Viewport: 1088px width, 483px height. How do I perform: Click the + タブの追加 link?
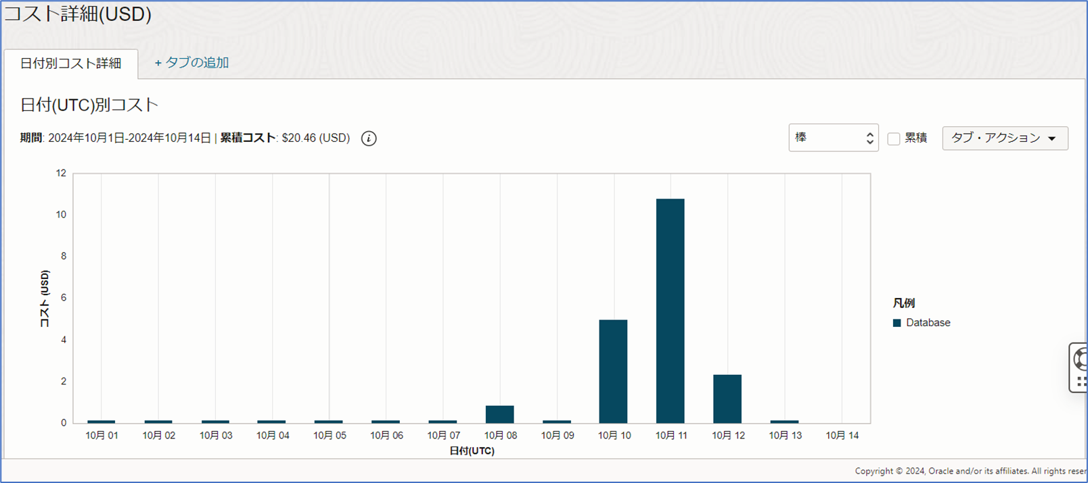(191, 63)
